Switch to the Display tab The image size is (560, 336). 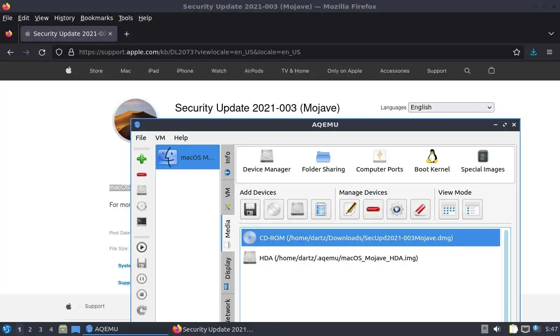[x=227, y=272]
